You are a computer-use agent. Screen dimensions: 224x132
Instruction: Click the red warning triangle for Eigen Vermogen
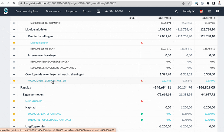pyautogui.click(x=142, y=101)
